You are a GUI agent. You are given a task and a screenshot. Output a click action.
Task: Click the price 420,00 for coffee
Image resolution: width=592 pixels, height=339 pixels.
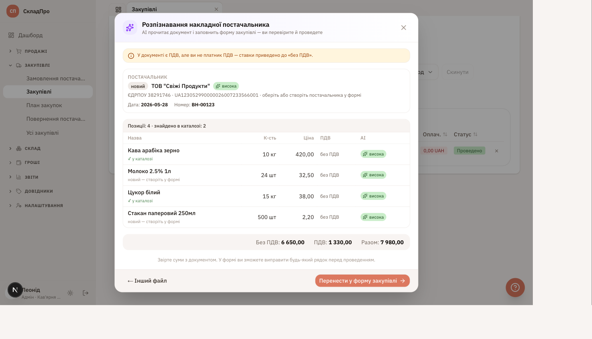(305, 154)
